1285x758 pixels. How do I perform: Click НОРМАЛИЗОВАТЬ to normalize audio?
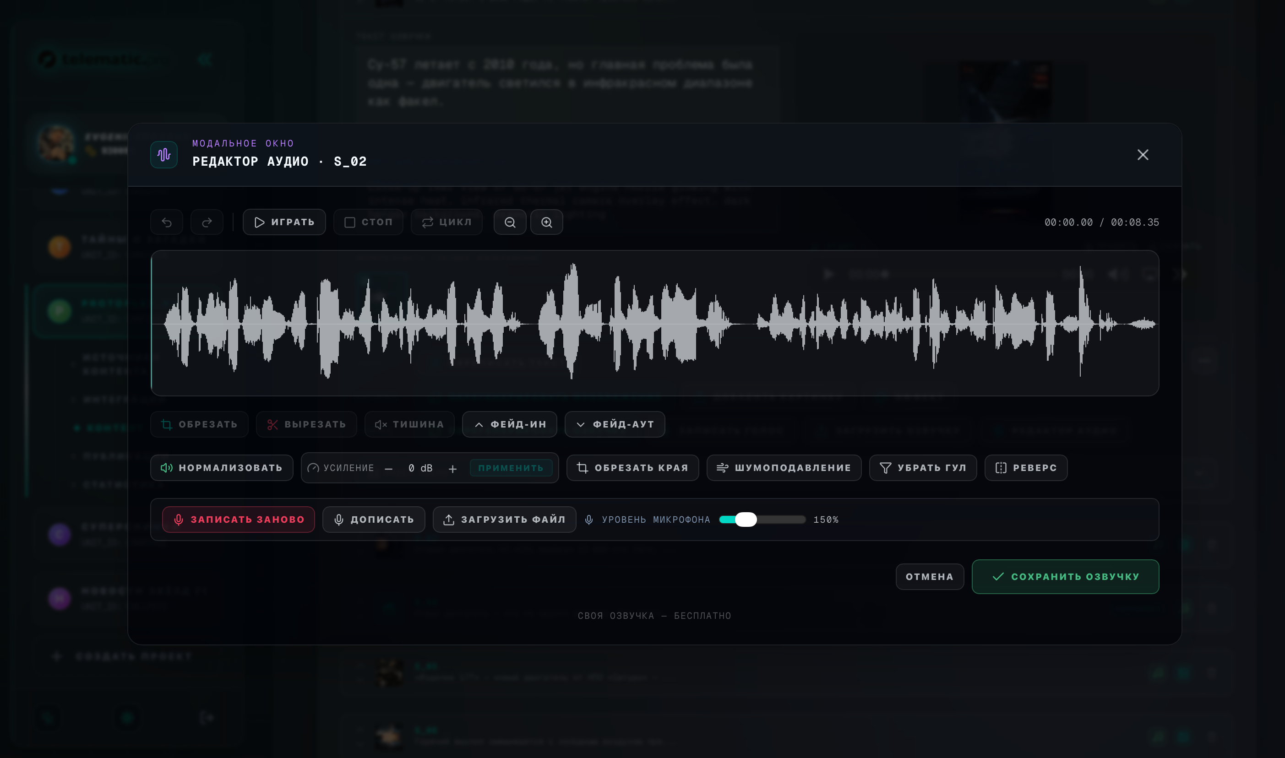[x=222, y=468]
